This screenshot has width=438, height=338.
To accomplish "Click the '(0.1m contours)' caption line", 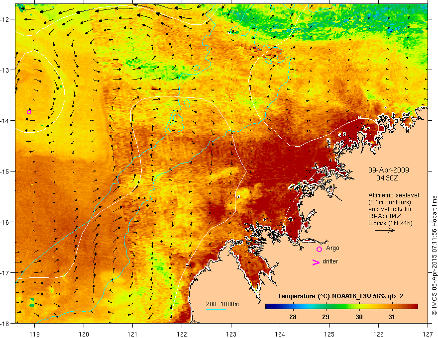I will (x=390, y=202).
